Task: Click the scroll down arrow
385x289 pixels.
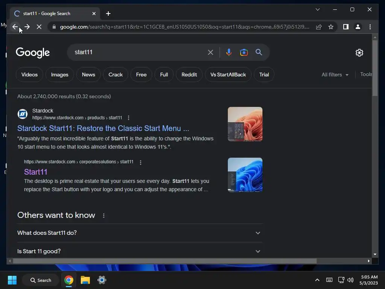Action: pyautogui.click(x=375, y=254)
